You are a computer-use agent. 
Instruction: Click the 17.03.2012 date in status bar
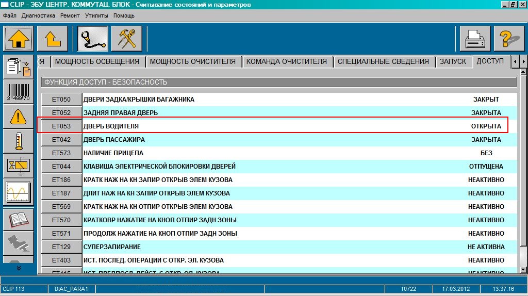(x=456, y=289)
